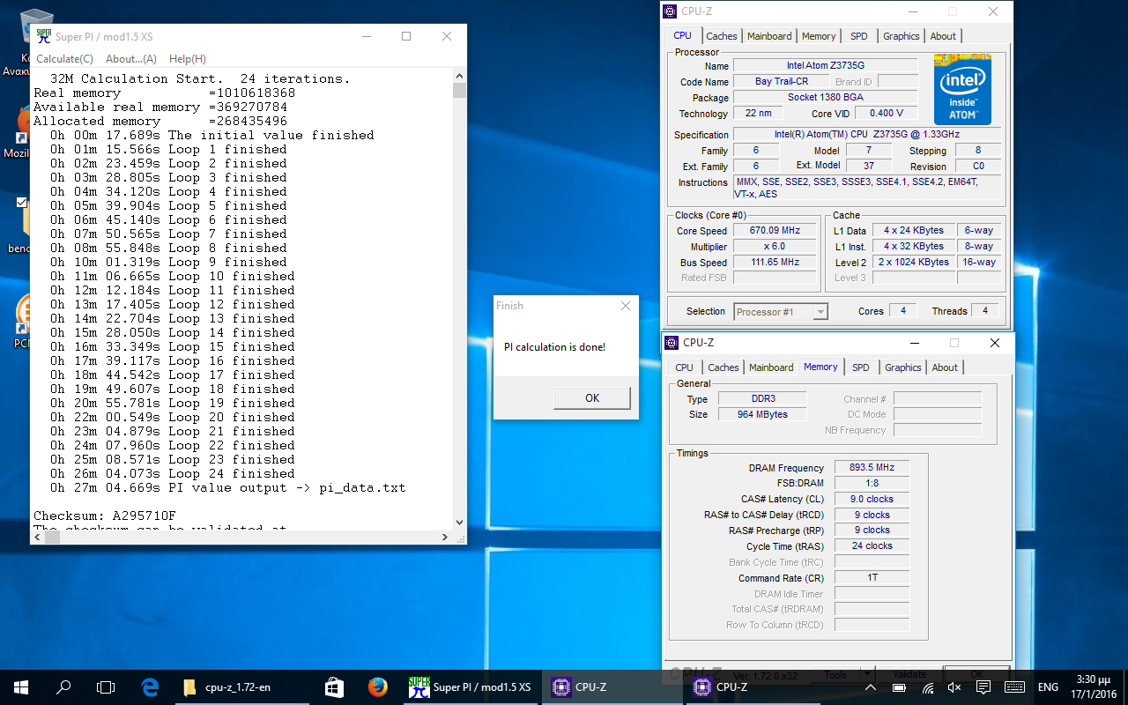Viewport: 1128px width, 705px height.
Task: Open Caches tab in lower CPU-Z
Action: click(x=724, y=367)
